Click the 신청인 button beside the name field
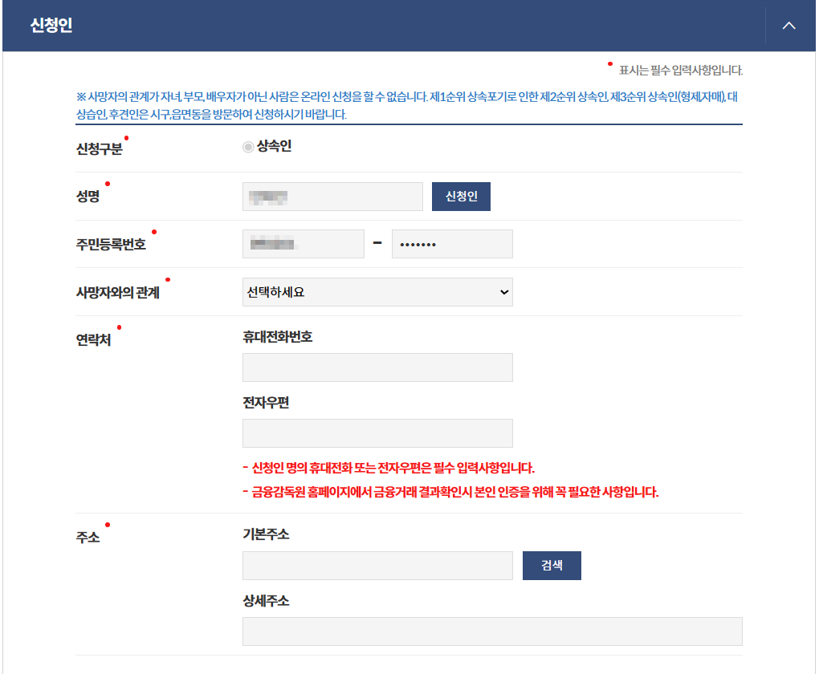The image size is (819, 674). pos(461,196)
